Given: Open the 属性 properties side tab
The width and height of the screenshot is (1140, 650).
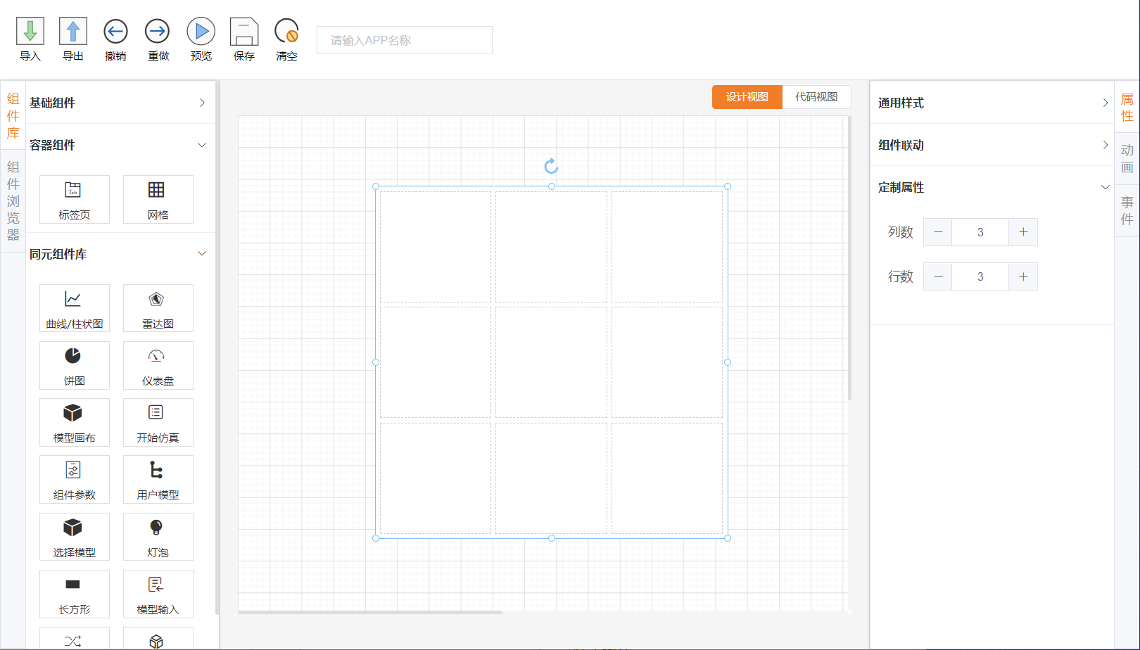Looking at the screenshot, I should (x=1127, y=108).
